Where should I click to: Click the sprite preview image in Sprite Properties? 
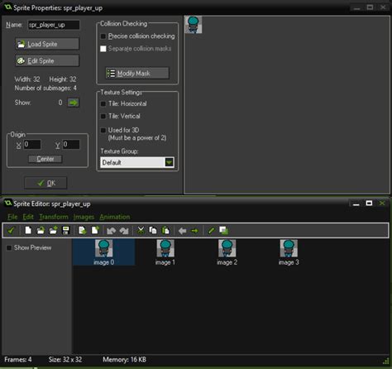194,25
